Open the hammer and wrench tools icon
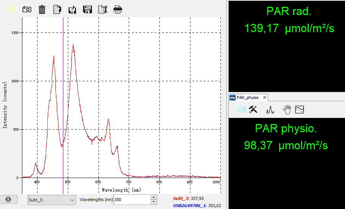 253,110
